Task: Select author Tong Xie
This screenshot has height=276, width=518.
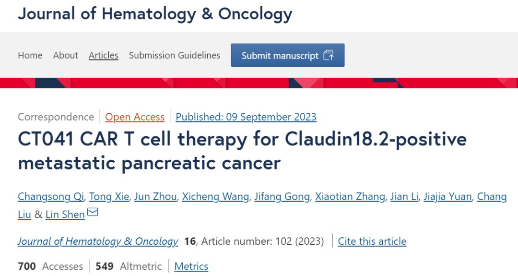Action: (108, 196)
